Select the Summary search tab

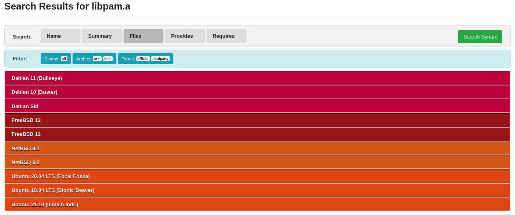tap(102, 36)
